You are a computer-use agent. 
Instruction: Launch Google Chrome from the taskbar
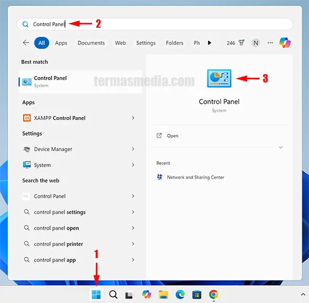coord(214,294)
